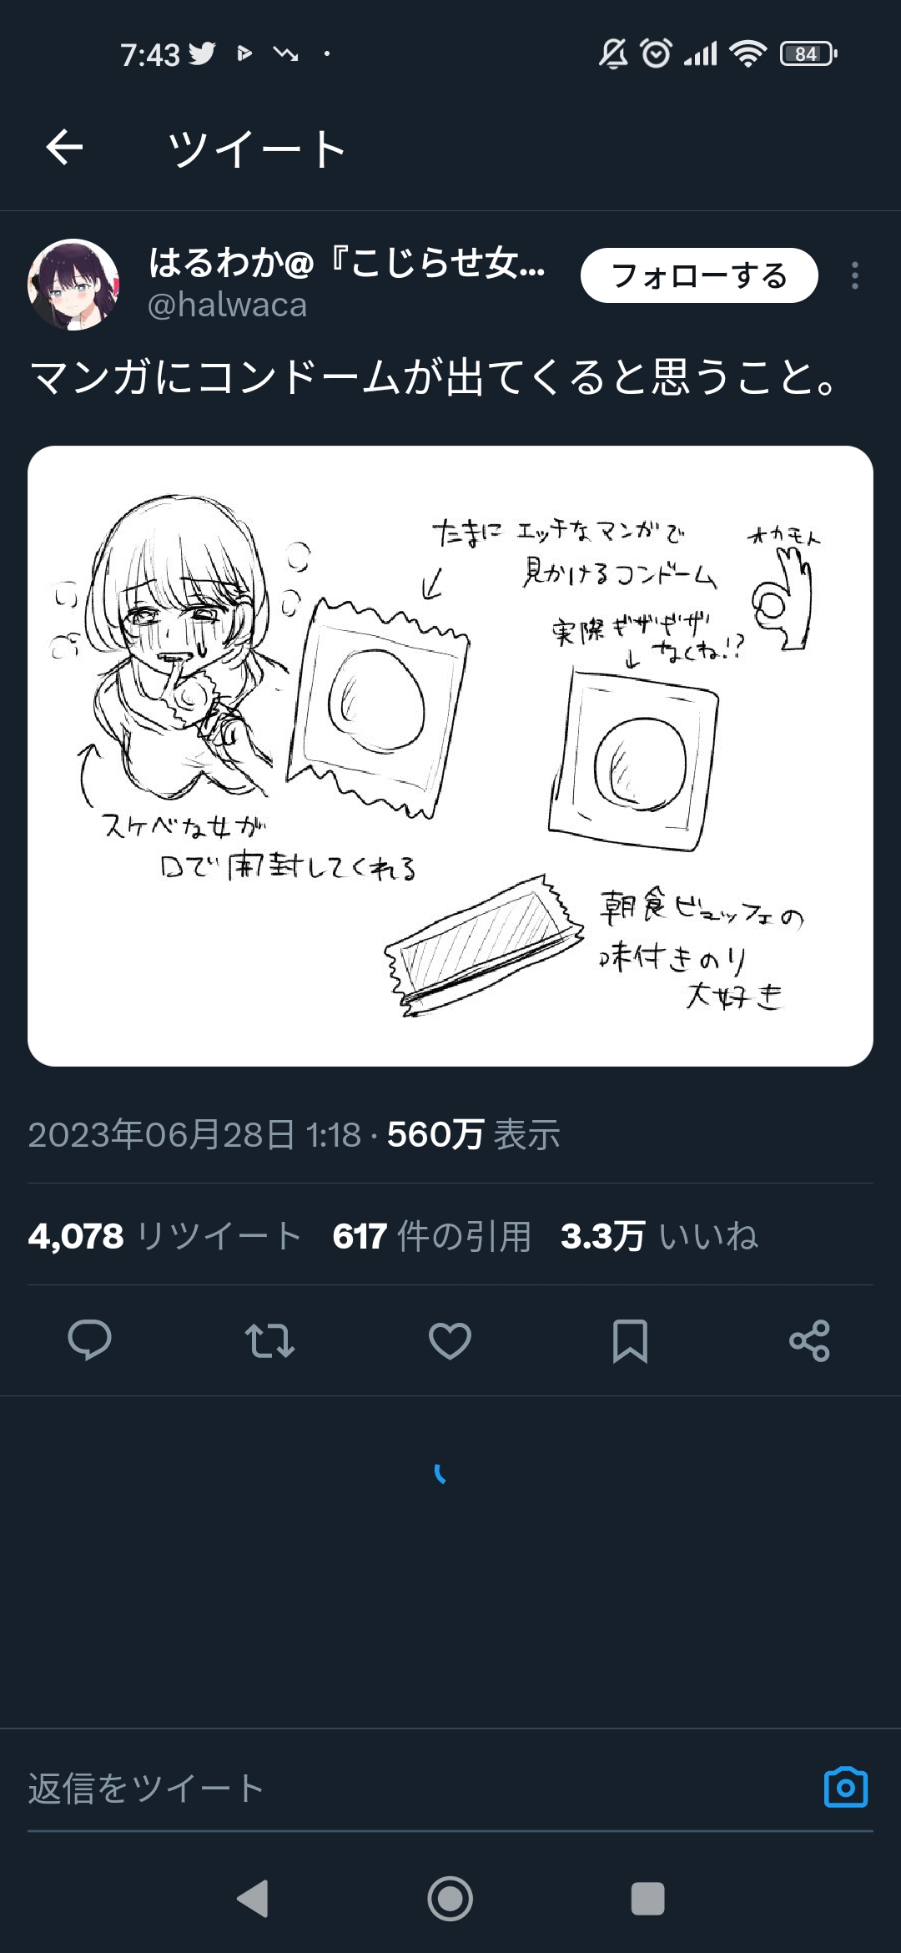
Task: Tap the retweet arrows icon
Action: (269, 1340)
